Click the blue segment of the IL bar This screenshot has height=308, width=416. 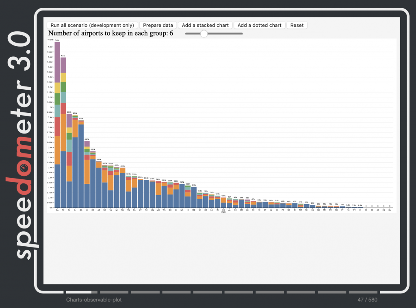coord(75,163)
